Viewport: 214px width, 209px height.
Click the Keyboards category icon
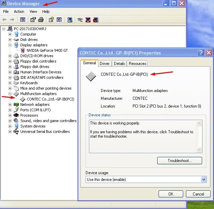(x=16, y=83)
